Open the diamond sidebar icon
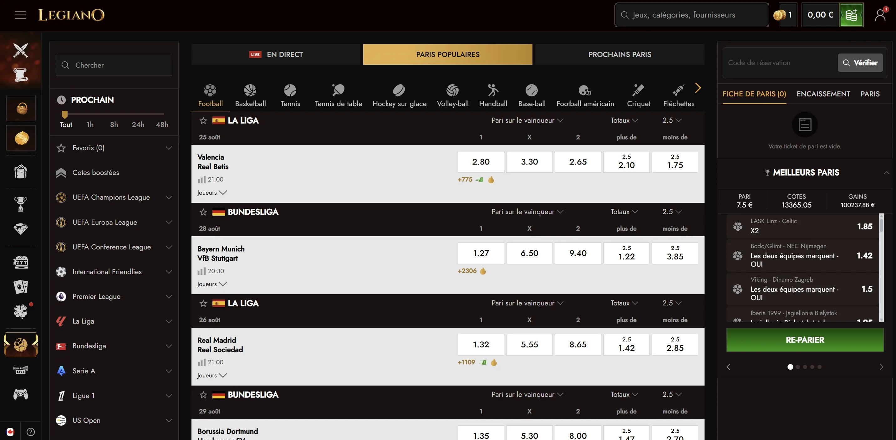 [21, 229]
